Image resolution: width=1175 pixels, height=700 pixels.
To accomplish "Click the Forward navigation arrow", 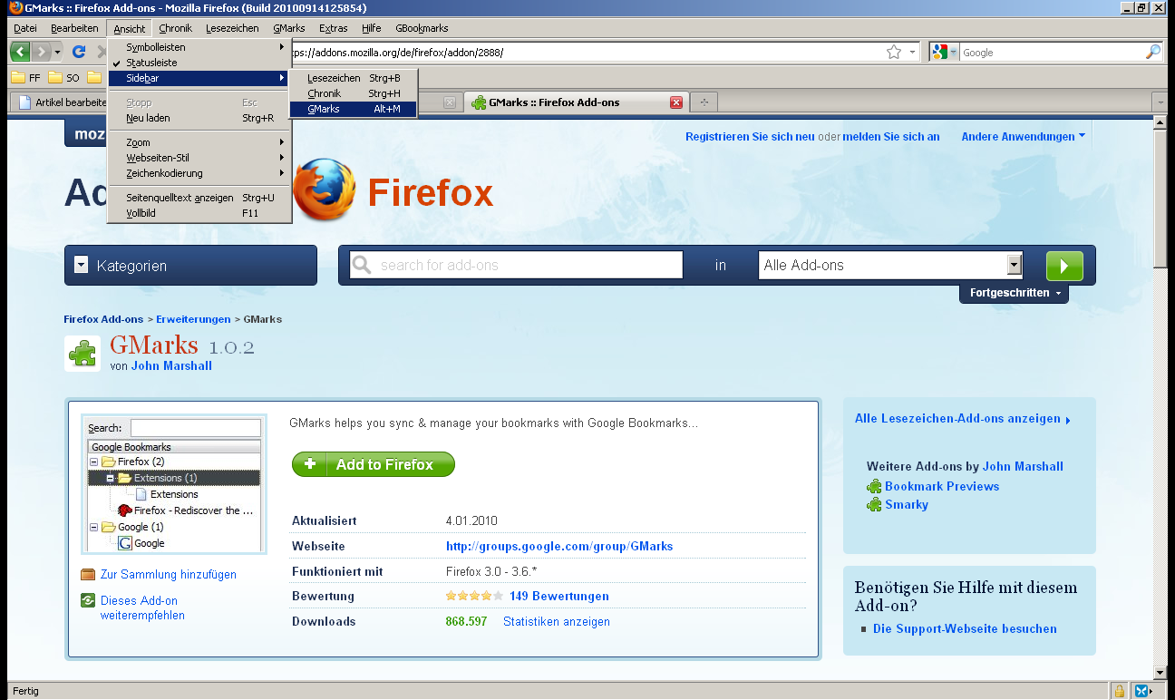I will point(41,52).
